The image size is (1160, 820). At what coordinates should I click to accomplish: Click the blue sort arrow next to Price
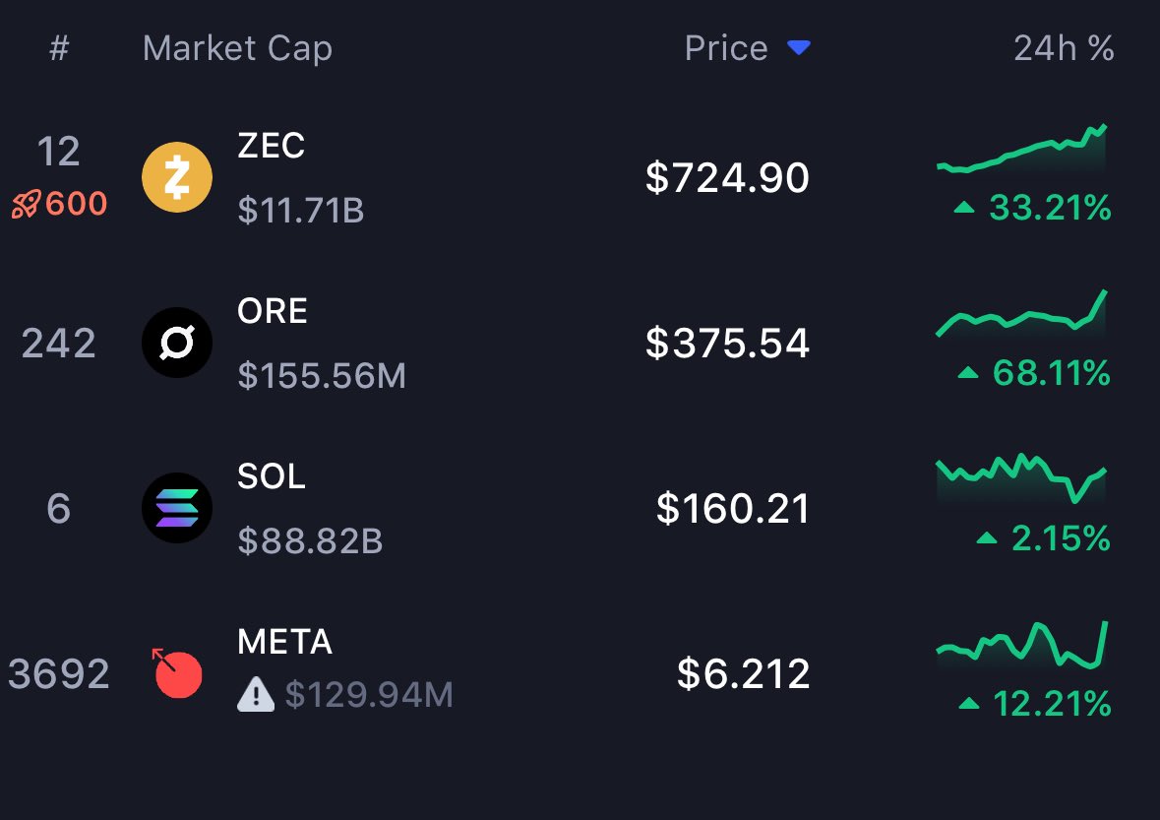[799, 47]
